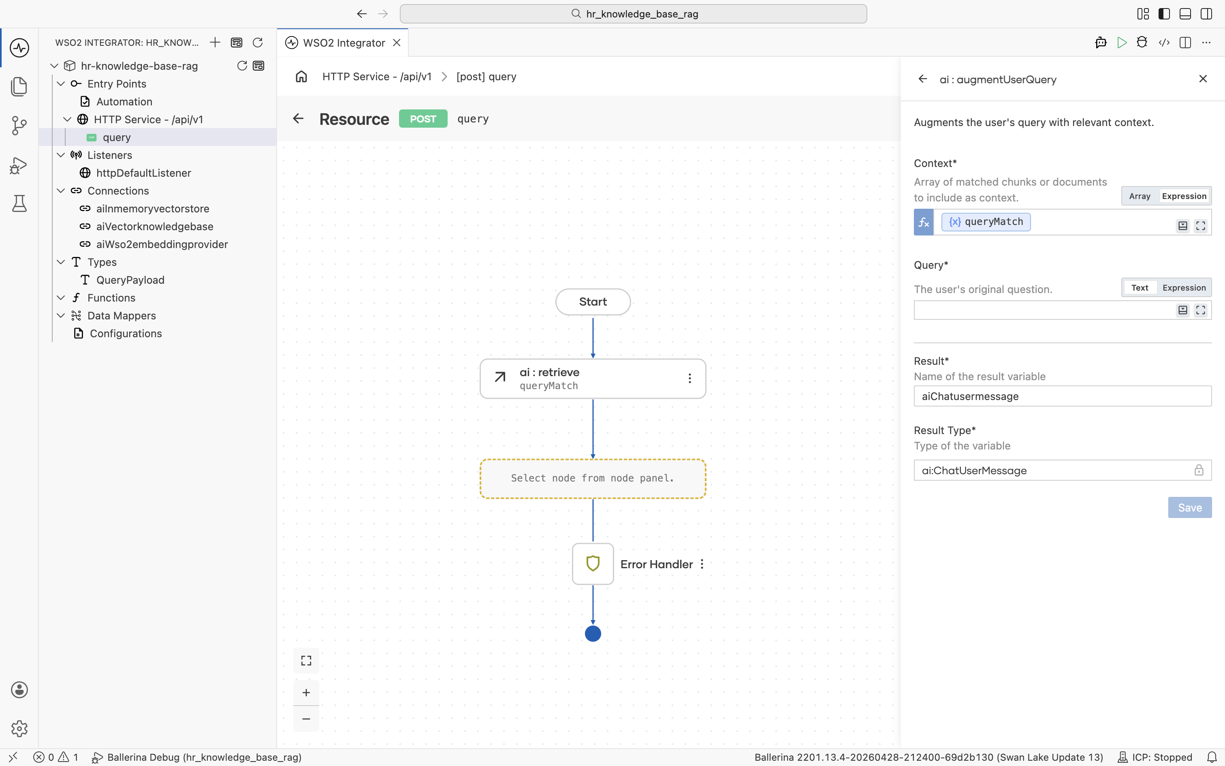Toggle the primary sidebar layout icon

[x=1164, y=14]
